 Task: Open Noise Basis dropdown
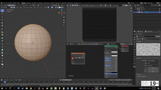pyautogui.click(x=153, y=60)
